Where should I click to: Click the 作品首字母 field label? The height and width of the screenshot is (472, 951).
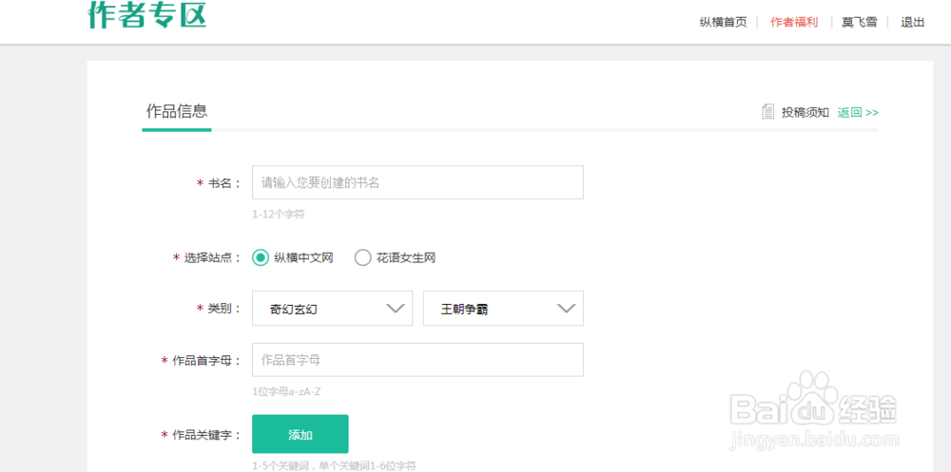(202, 361)
